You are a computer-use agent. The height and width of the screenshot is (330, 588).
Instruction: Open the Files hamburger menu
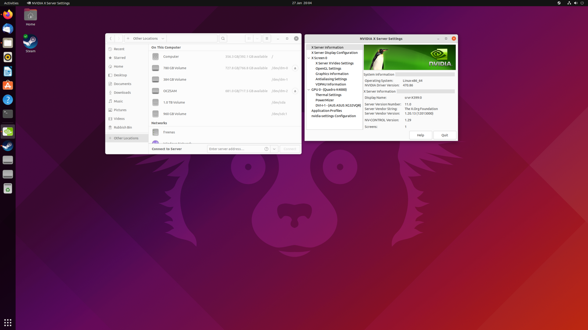coord(267,38)
